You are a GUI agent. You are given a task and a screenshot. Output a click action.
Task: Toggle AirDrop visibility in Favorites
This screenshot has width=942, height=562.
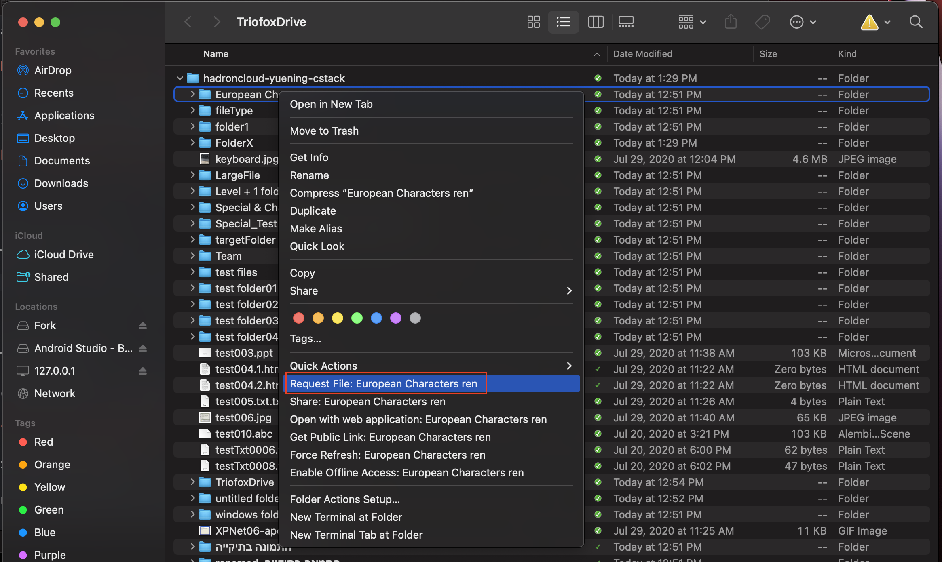(53, 69)
